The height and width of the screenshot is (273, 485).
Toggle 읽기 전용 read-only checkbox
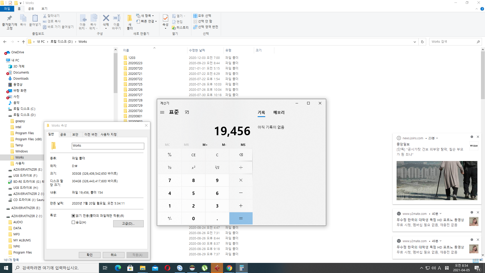click(x=74, y=216)
